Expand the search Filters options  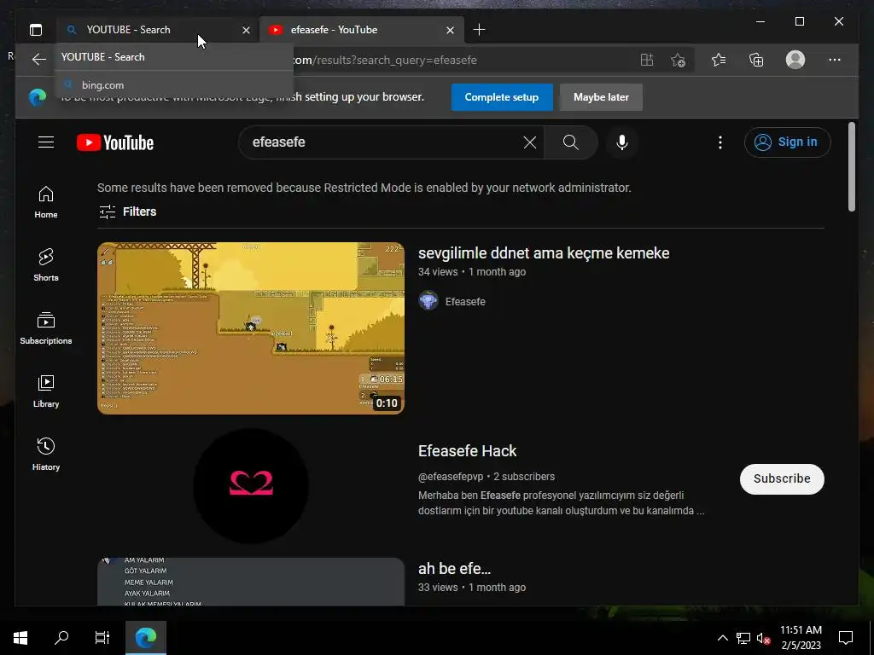coord(128,212)
